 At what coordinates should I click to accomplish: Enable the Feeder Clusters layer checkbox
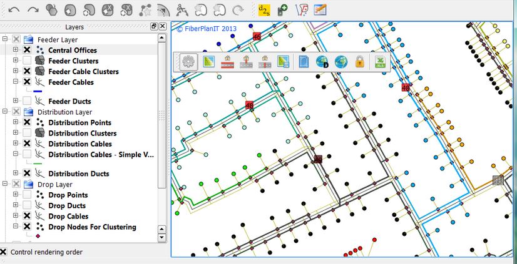[27, 61]
